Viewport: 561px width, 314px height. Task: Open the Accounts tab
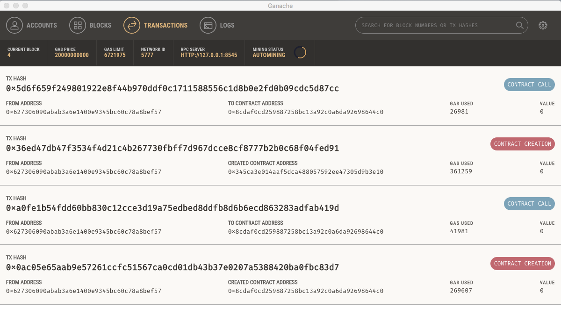32,25
